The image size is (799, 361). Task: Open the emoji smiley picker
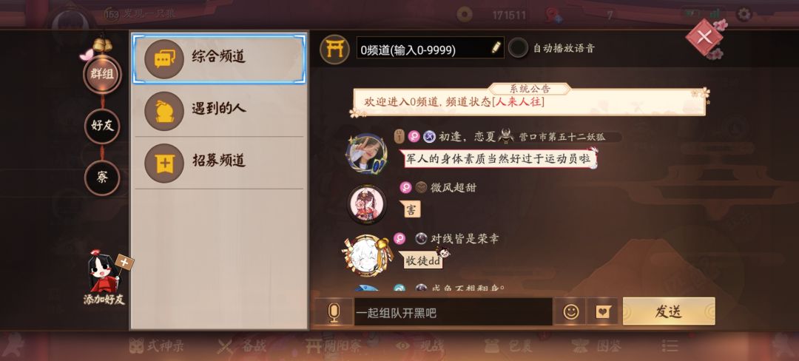click(570, 311)
